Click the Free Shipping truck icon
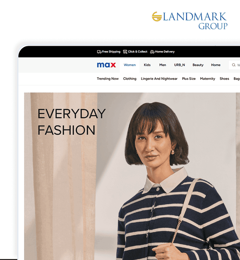Image resolution: width=240 pixels, height=260 pixels. pyautogui.click(x=99, y=52)
